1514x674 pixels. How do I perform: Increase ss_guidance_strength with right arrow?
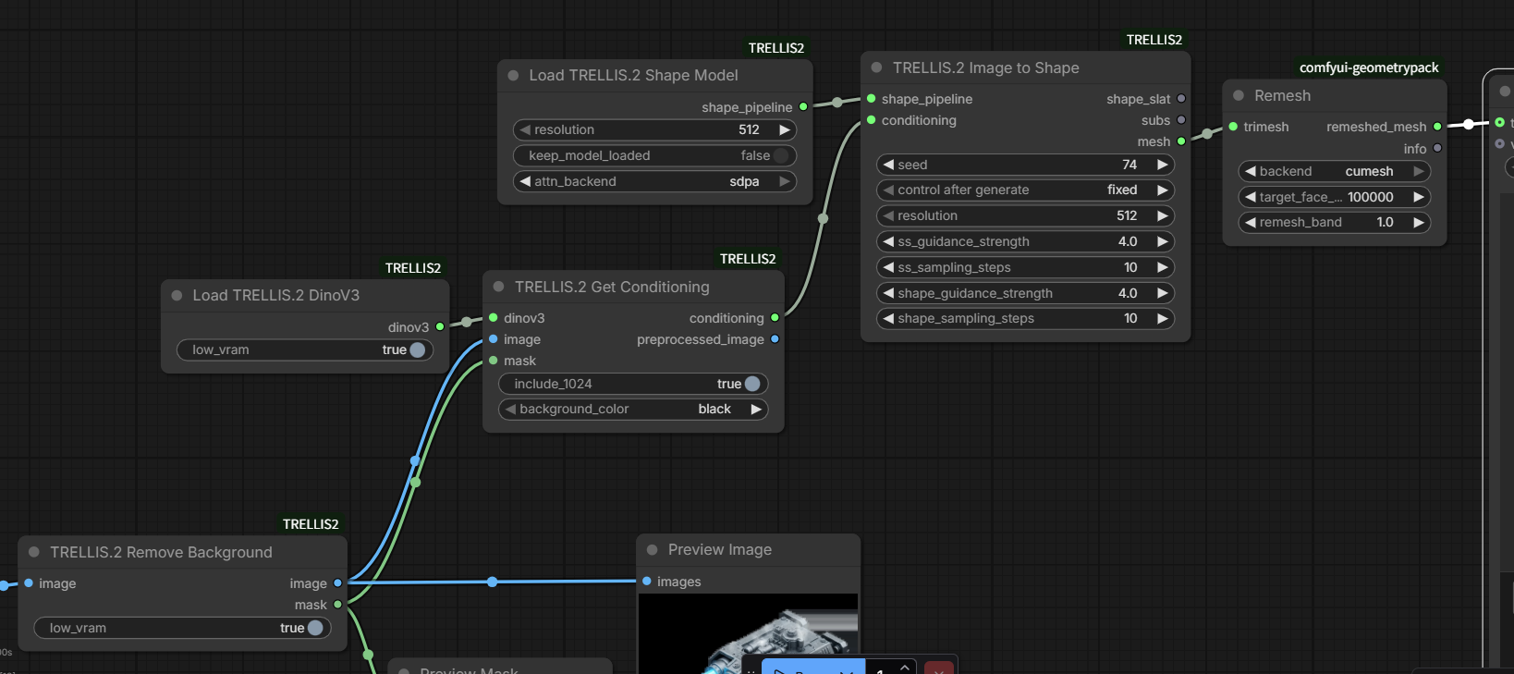(x=1163, y=241)
